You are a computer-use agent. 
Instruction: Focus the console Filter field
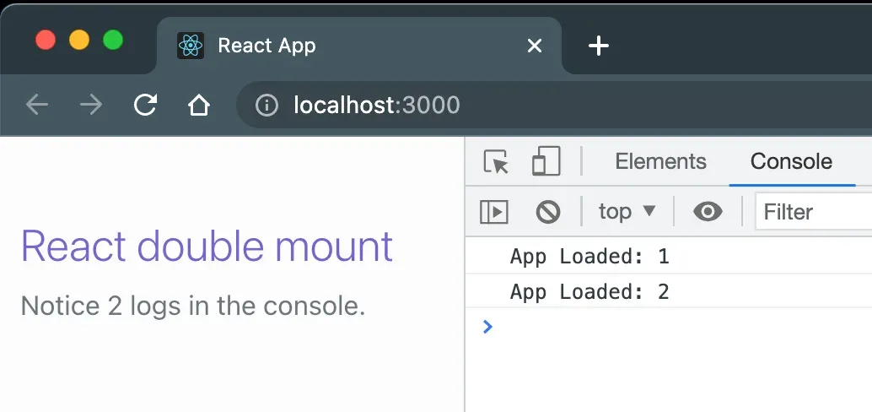813,212
